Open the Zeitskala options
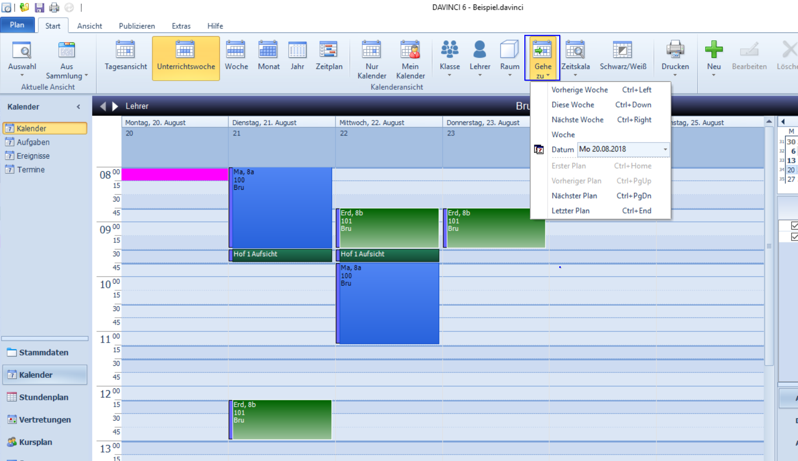798x461 pixels. [x=576, y=59]
